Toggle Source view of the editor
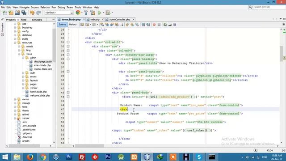286x161 pixels. click(x=62, y=25)
